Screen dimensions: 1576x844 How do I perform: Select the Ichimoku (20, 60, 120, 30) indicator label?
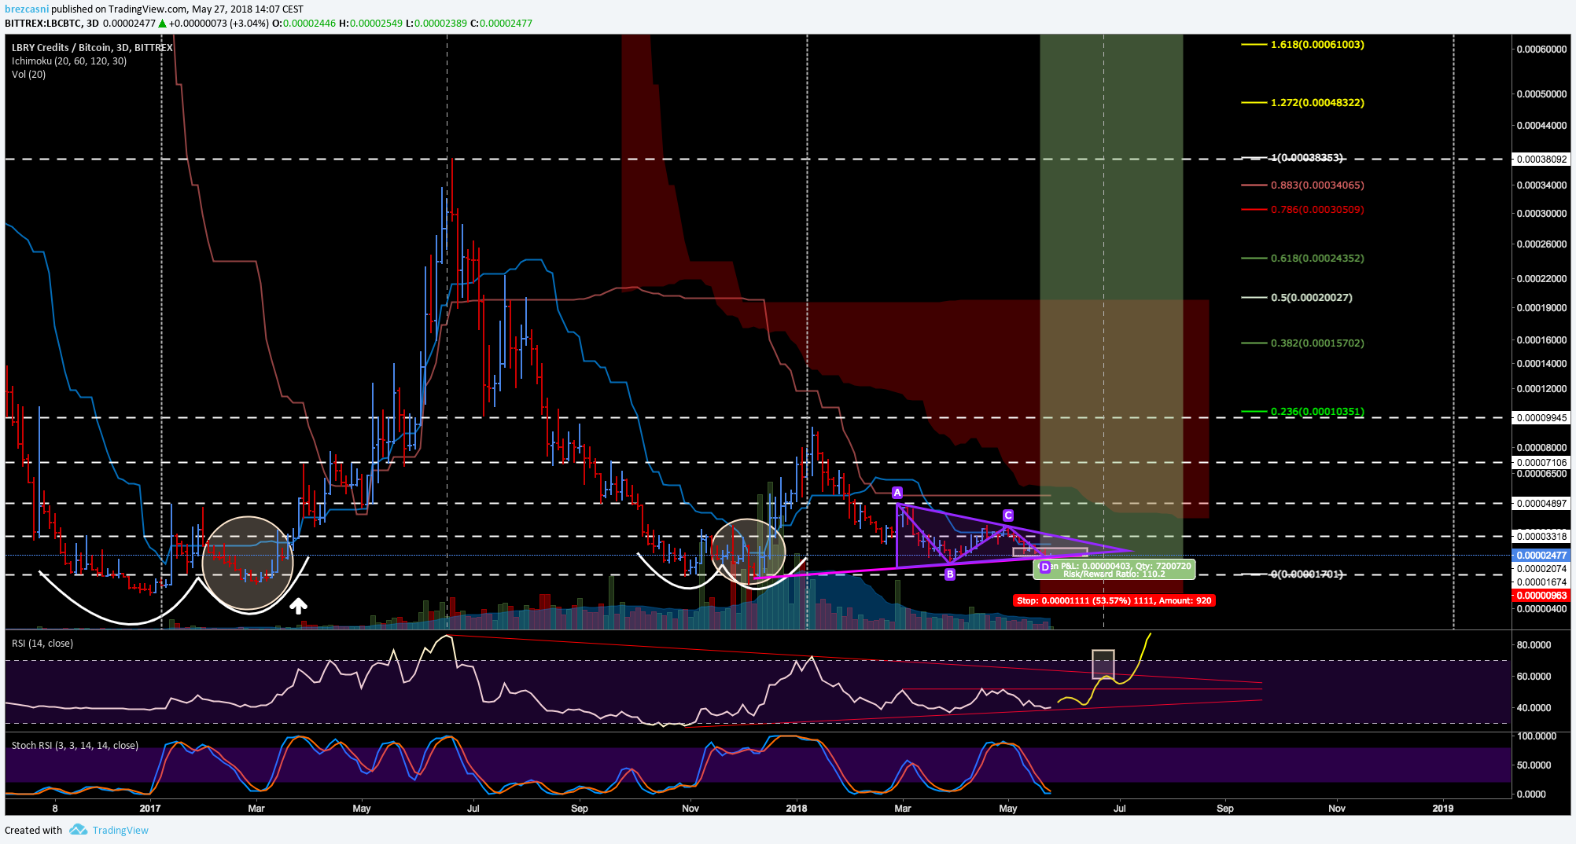[x=69, y=61]
